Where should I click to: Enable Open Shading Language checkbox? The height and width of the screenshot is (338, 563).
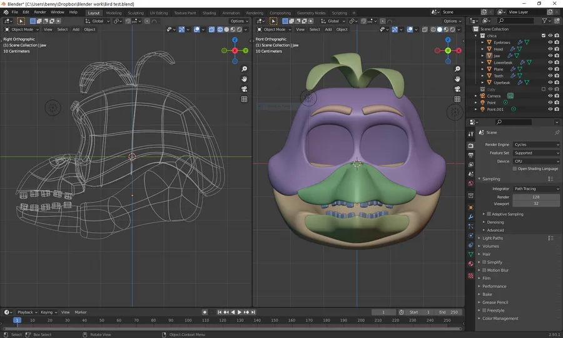tap(514, 169)
